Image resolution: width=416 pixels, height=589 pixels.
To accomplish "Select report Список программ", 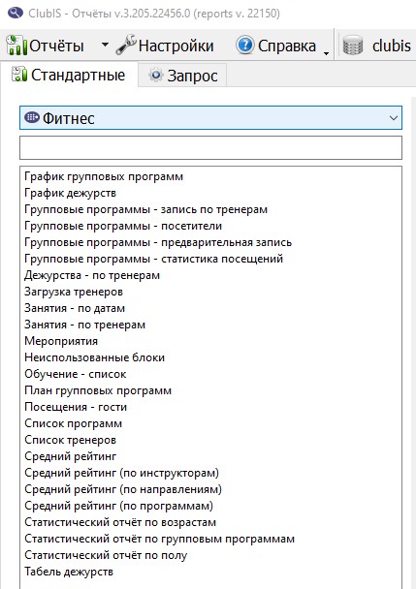I will coord(74,424).
